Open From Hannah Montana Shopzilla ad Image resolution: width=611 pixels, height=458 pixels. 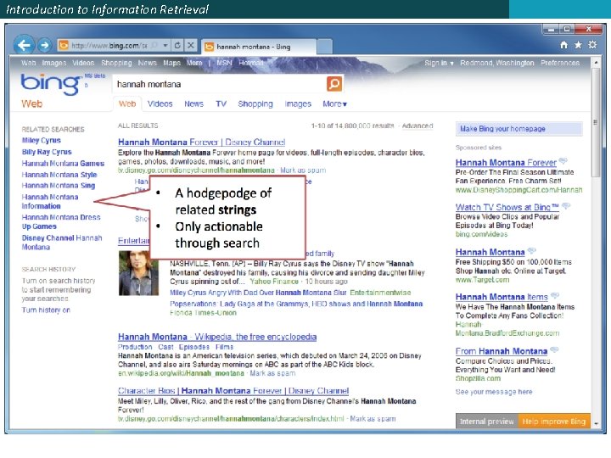[x=502, y=351]
